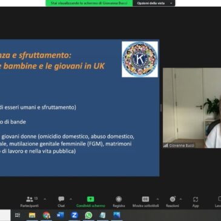This screenshot has width=221, height=221.
Task: Expand the Chat options arrow
Action: (71, 199)
